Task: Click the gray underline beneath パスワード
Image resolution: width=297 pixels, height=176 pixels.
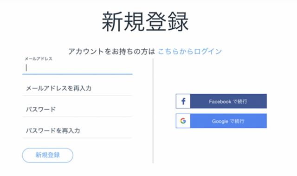Action: coord(77,117)
